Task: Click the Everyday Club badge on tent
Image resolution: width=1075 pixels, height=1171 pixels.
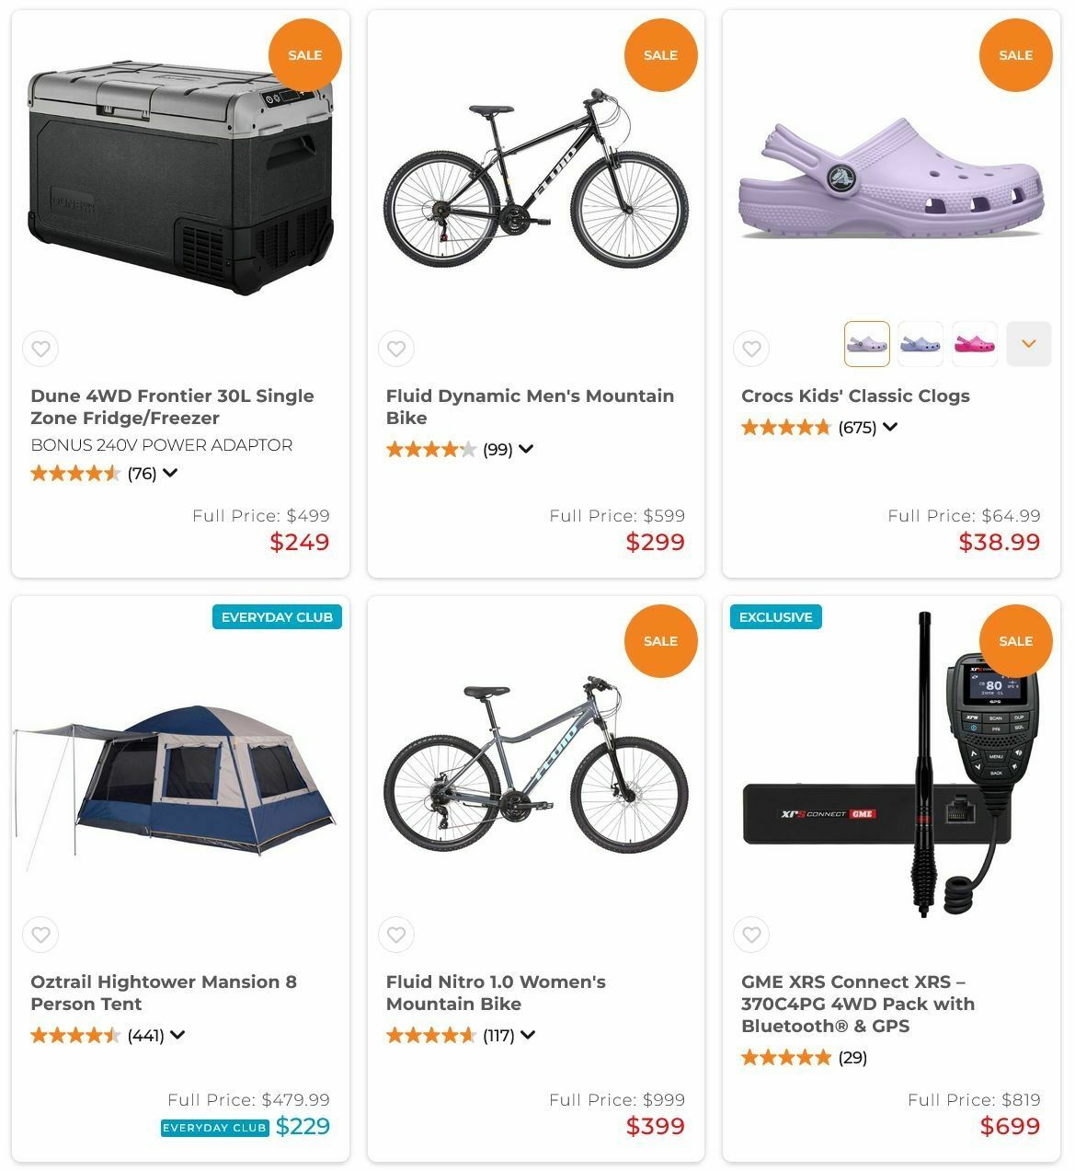Action: (x=277, y=617)
